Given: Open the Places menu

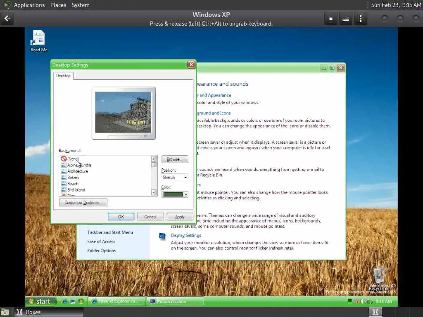Looking at the screenshot, I should [x=58, y=5].
